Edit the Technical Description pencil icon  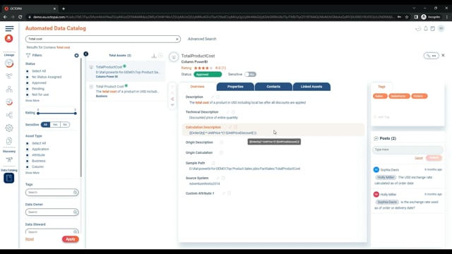tap(227, 111)
